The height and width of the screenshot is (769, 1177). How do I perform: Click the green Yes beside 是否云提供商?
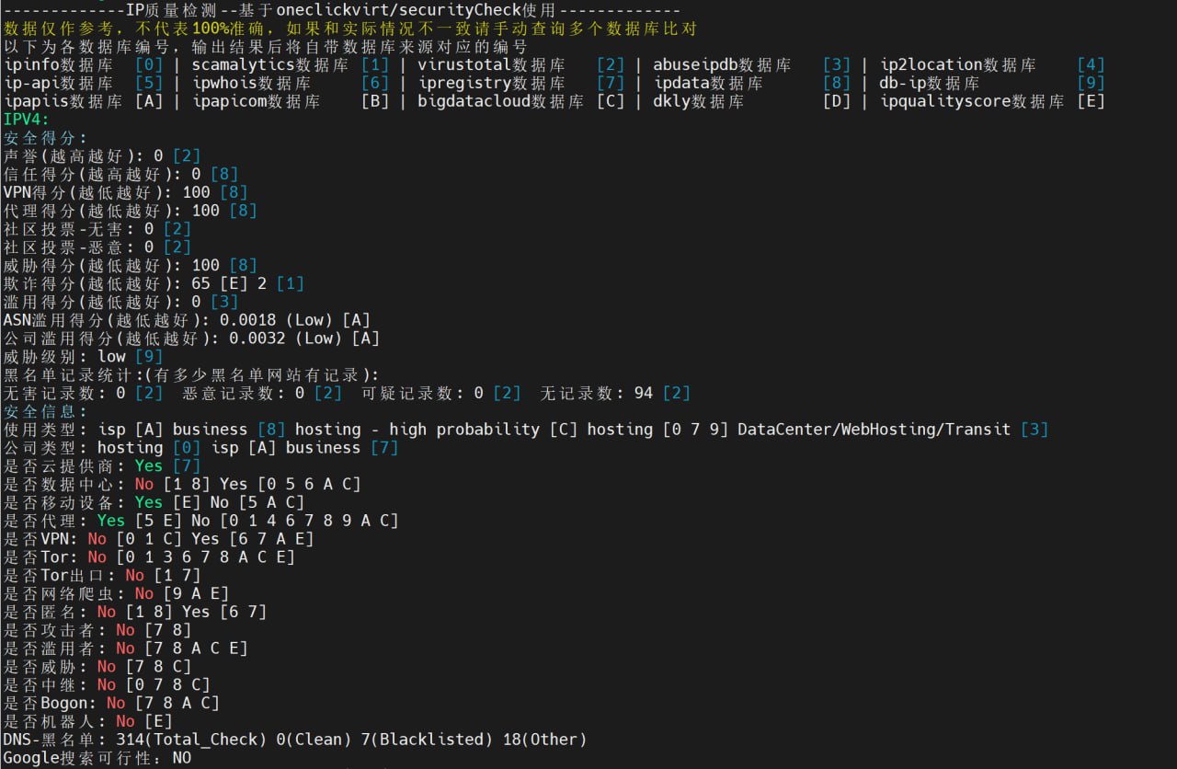coord(148,465)
